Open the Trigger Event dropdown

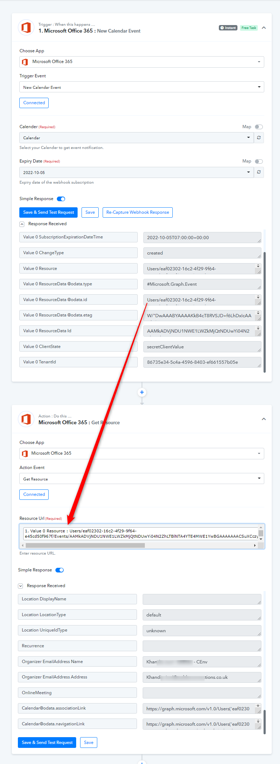[x=142, y=87]
